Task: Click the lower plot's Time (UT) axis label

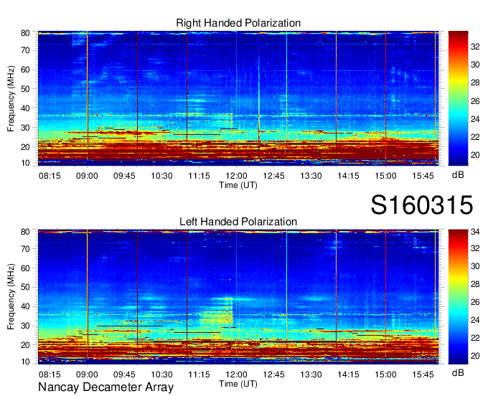Action: pos(238,384)
